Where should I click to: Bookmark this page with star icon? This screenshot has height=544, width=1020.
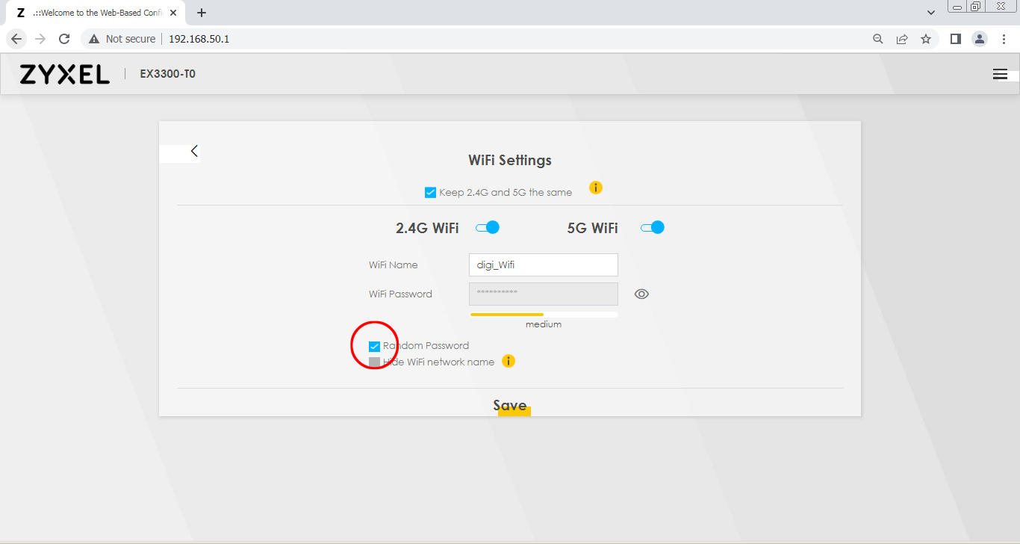[x=926, y=39]
